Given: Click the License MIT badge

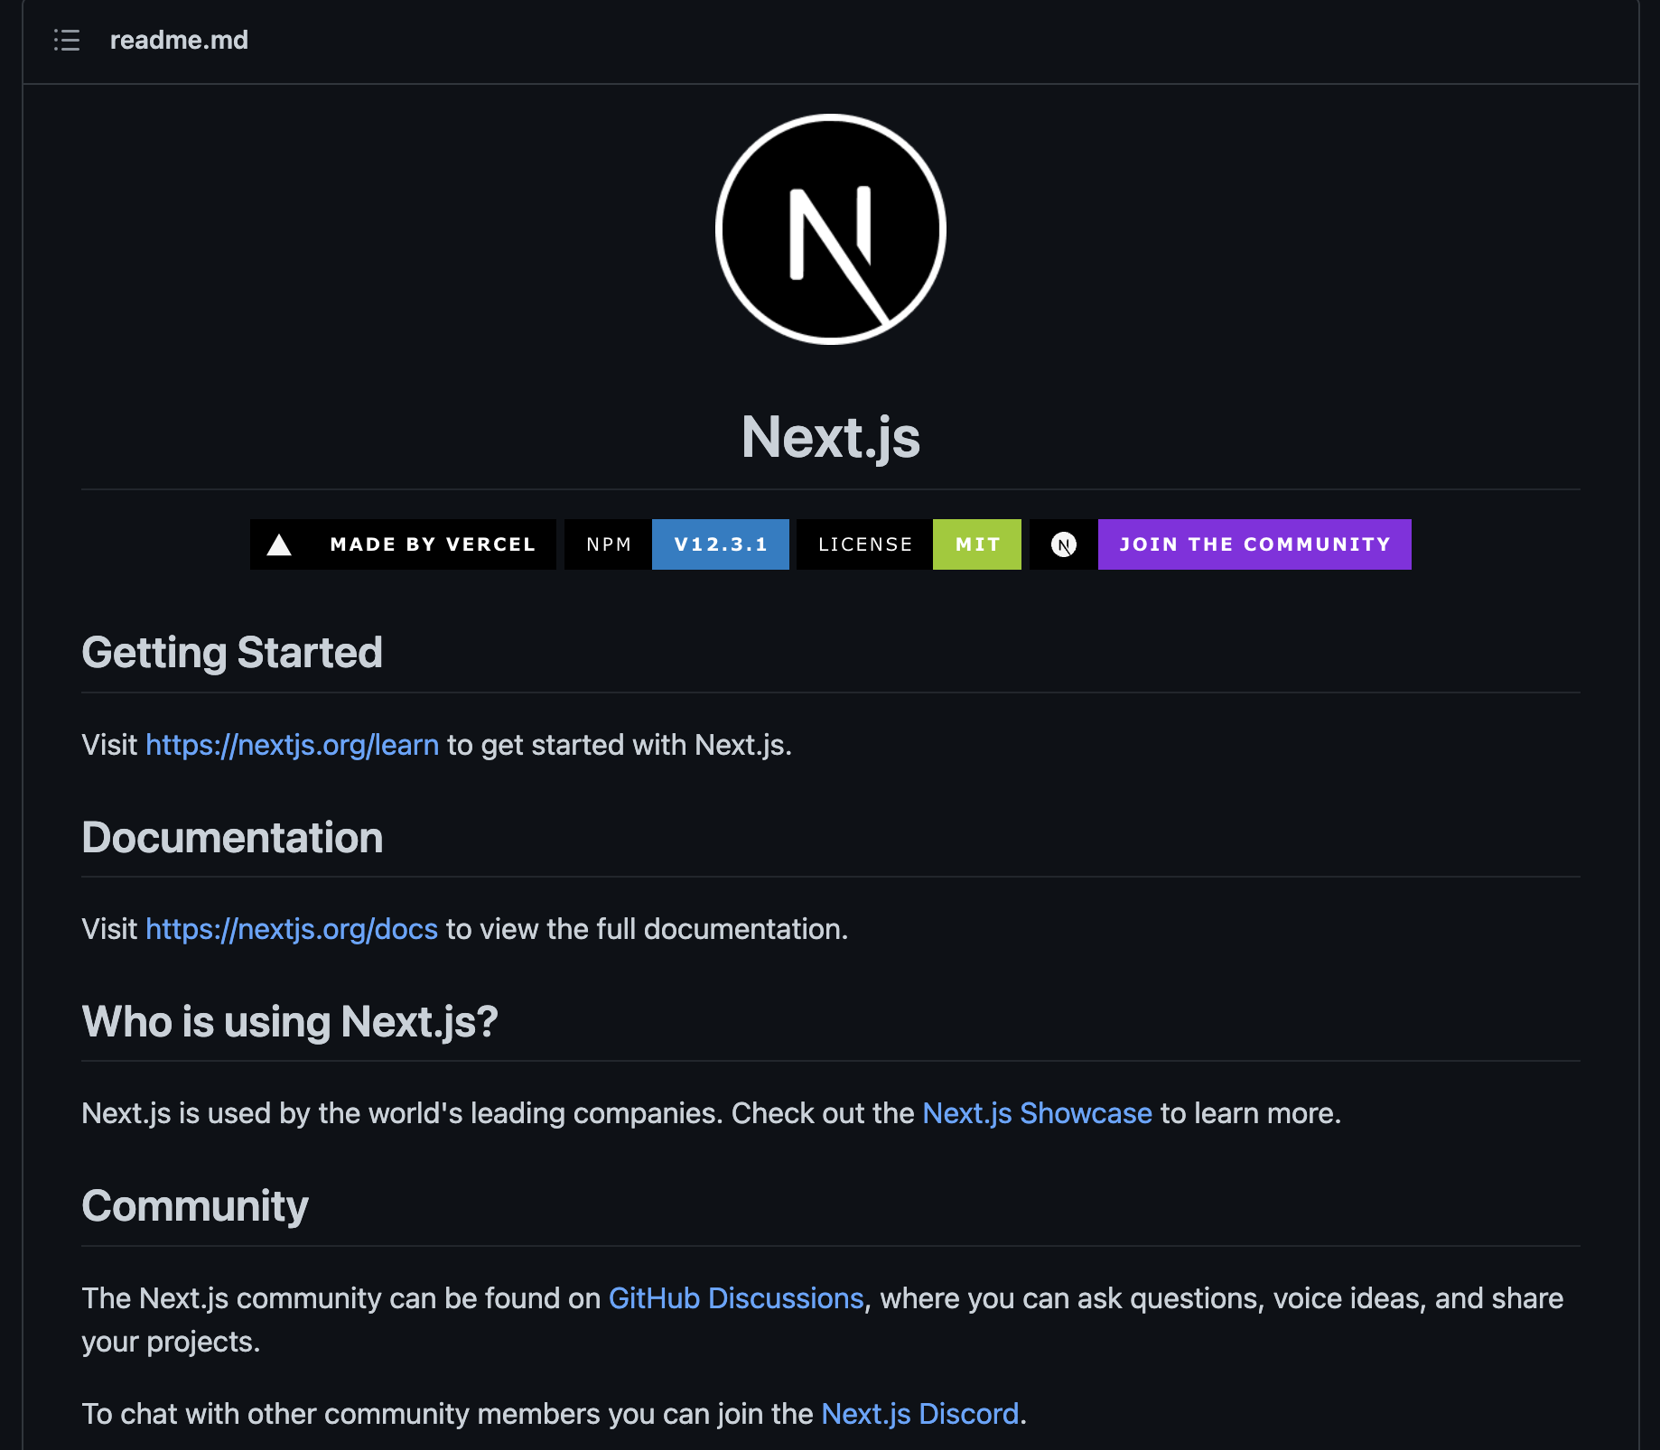Looking at the screenshot, I should point(909,544).
